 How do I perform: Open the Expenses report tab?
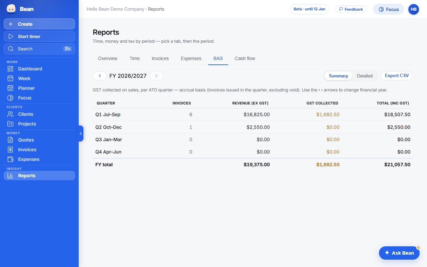click(191, 58)
